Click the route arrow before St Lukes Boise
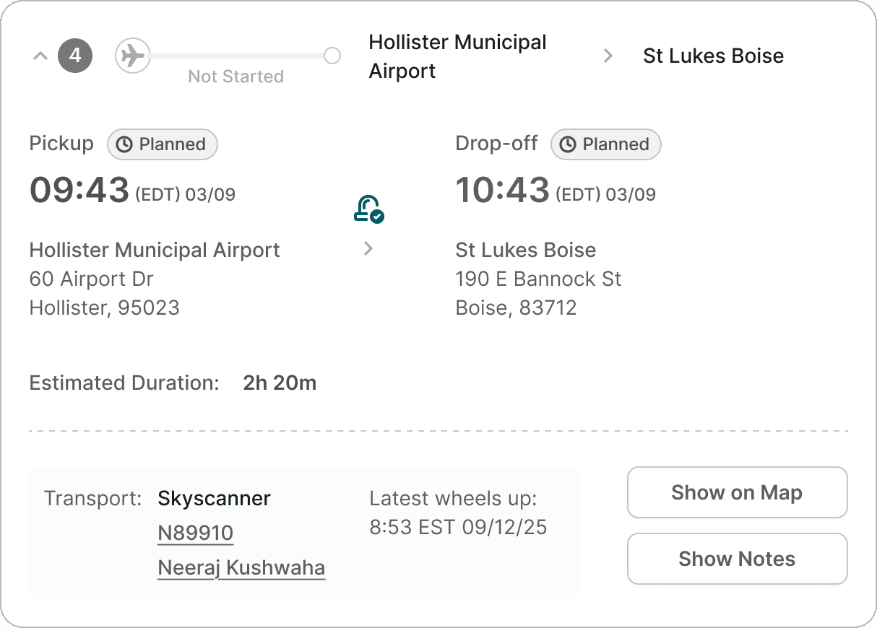This screenshot has width=877, height=628. click(x=608, y=56)
